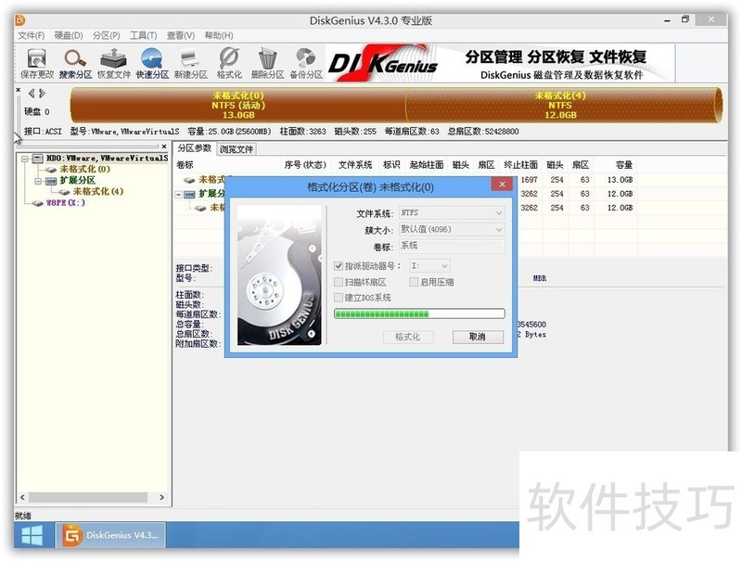Collapse extended partition row in partition table
742x562 pixels.
[178, 195]
